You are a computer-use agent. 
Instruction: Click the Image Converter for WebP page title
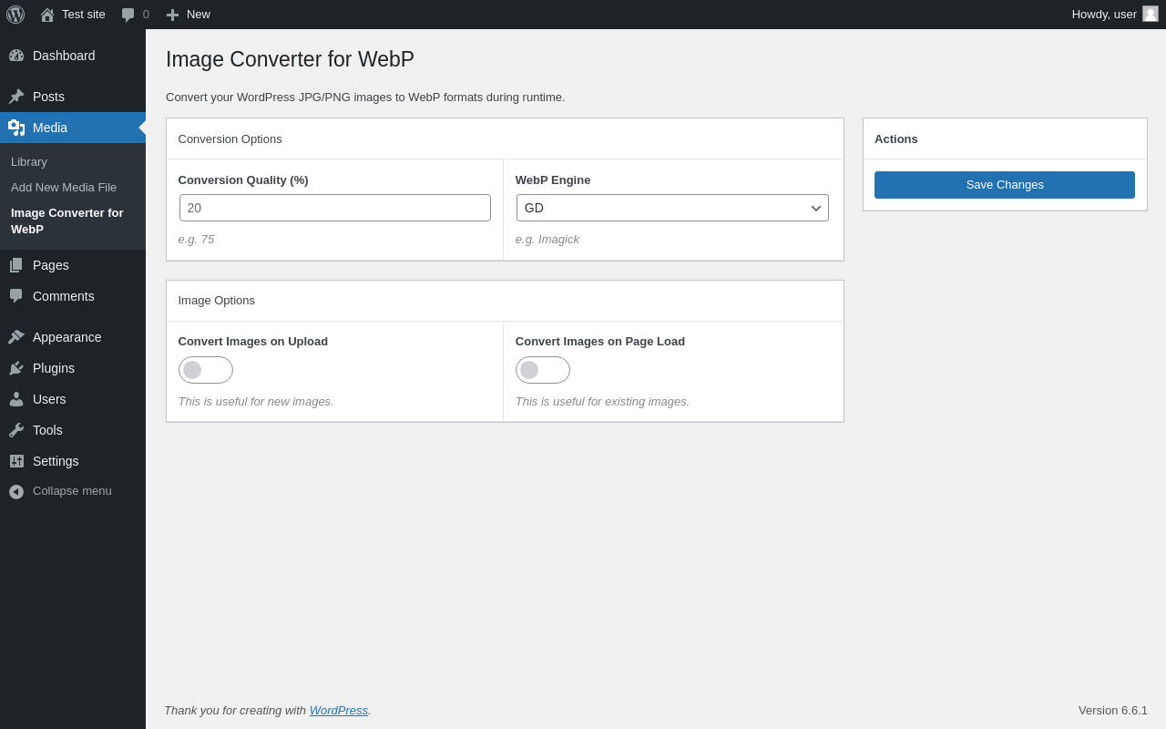290,59
